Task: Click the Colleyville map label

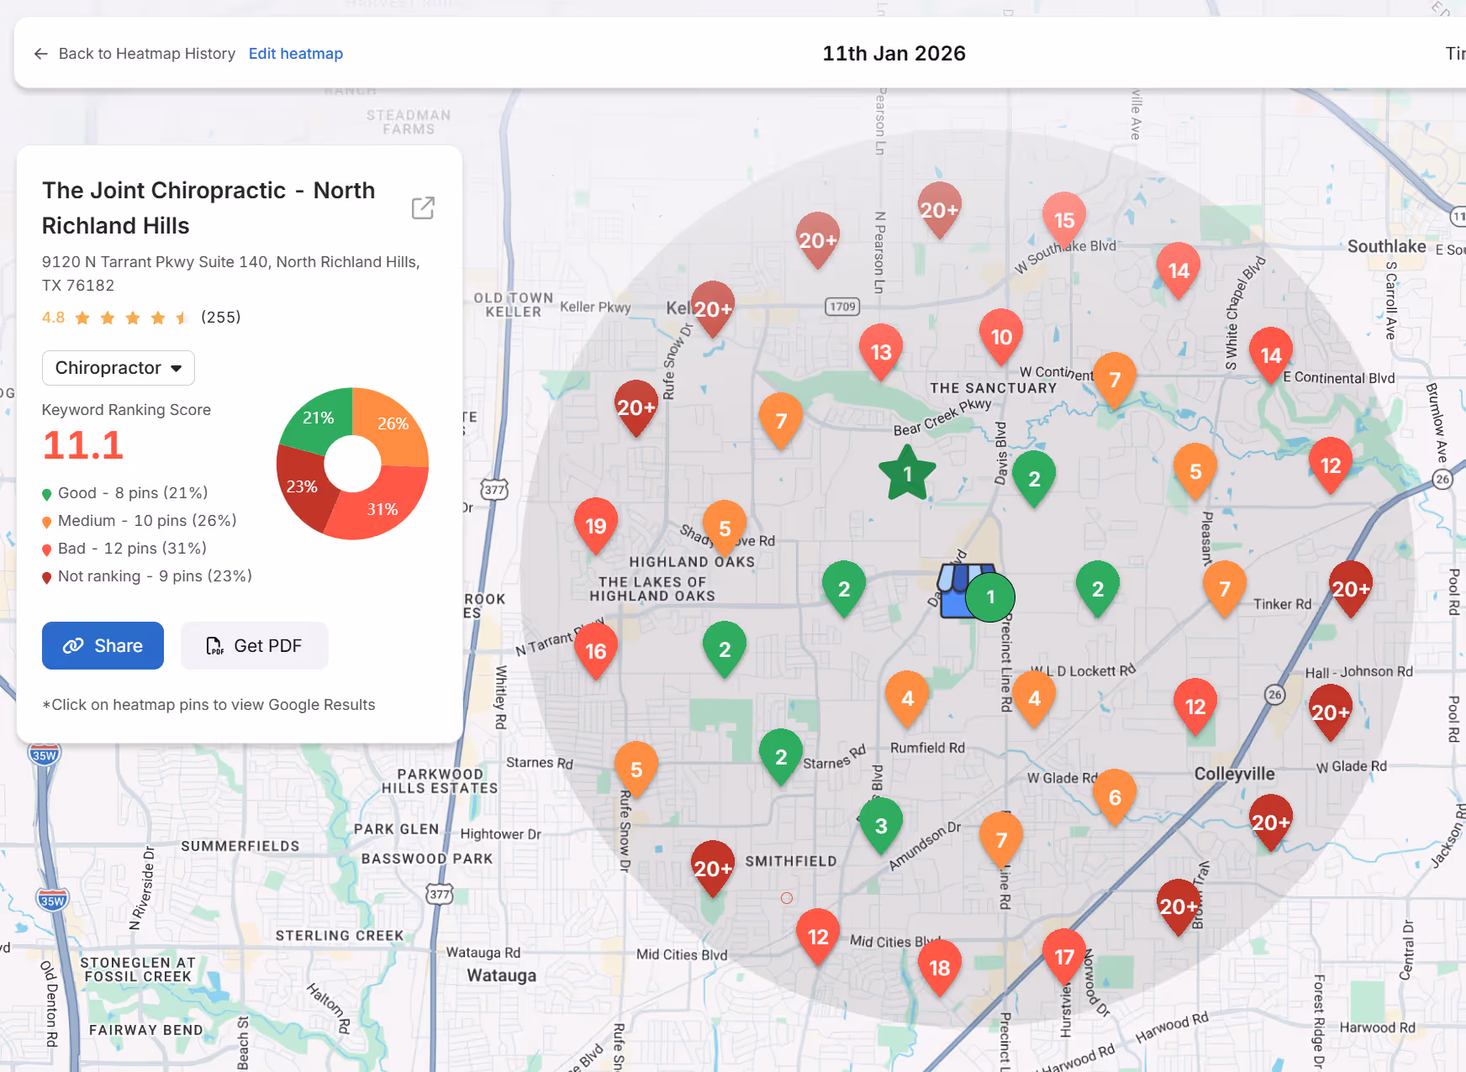Action: 1234,774
